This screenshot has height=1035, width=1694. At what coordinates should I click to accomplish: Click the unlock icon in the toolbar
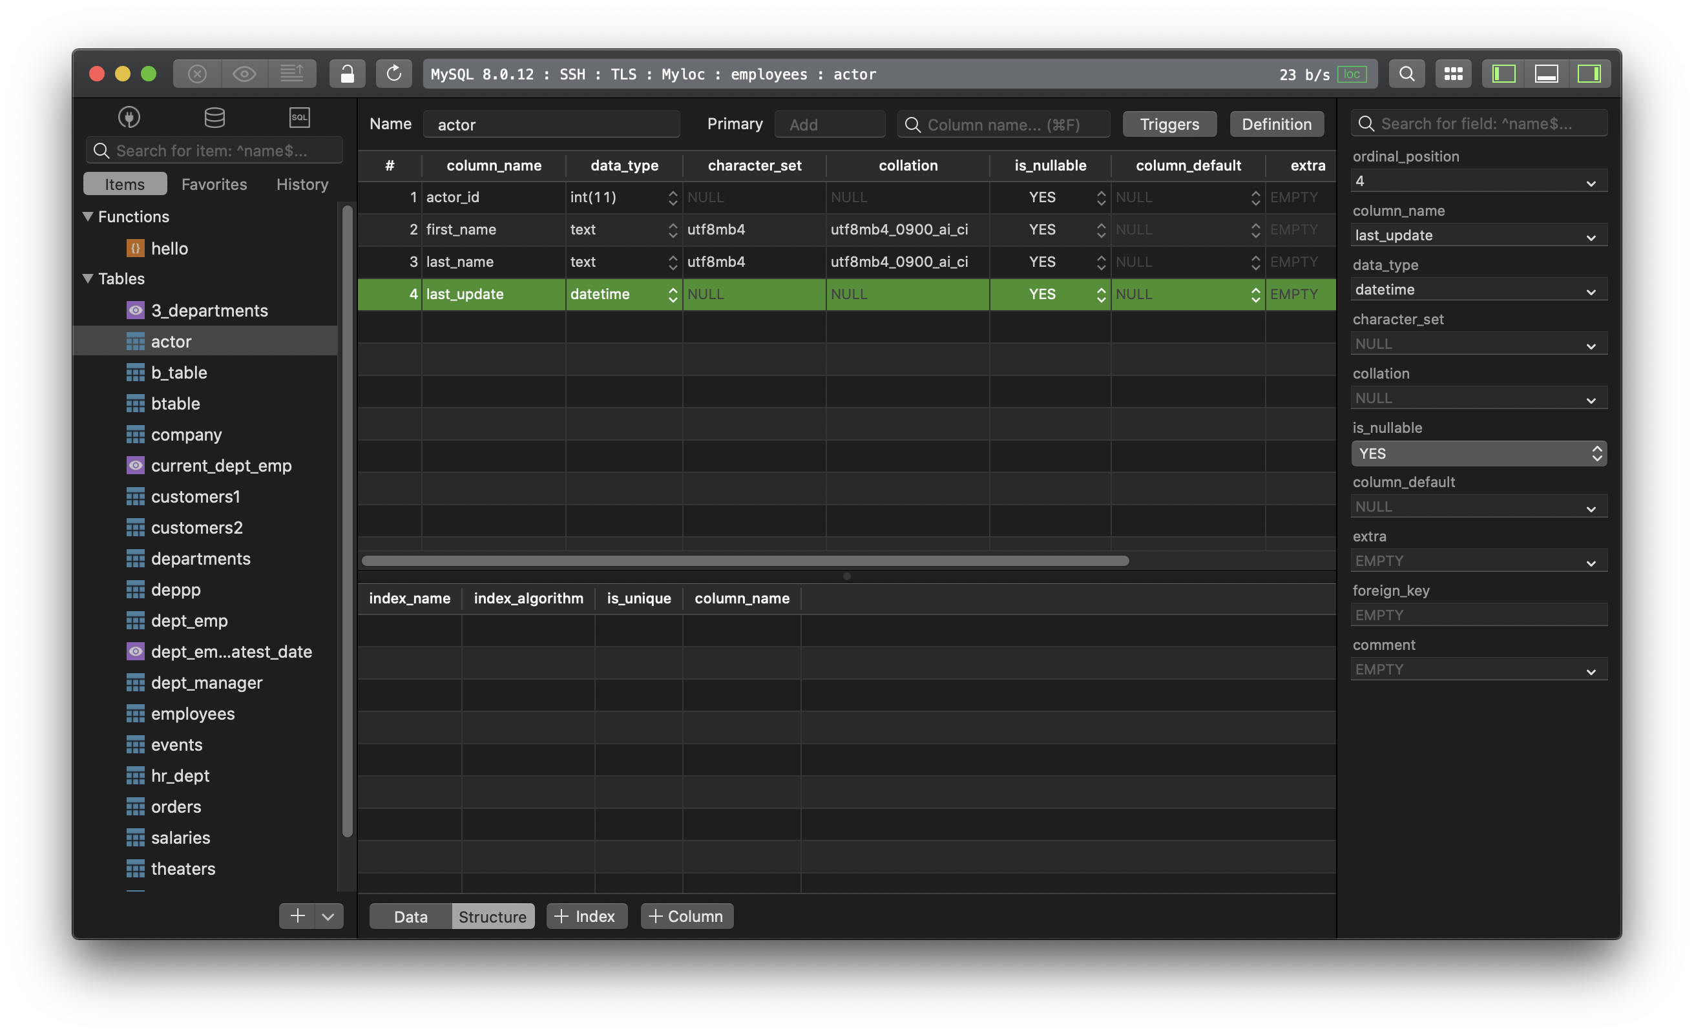[347, 74]
